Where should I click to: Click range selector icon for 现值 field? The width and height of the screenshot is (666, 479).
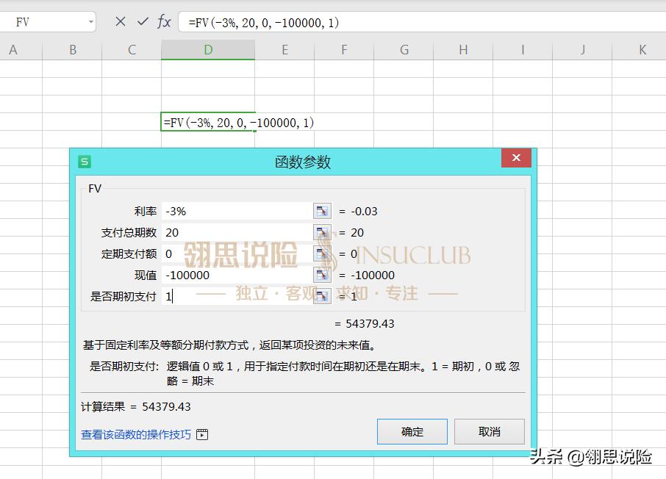click(322, 275)
